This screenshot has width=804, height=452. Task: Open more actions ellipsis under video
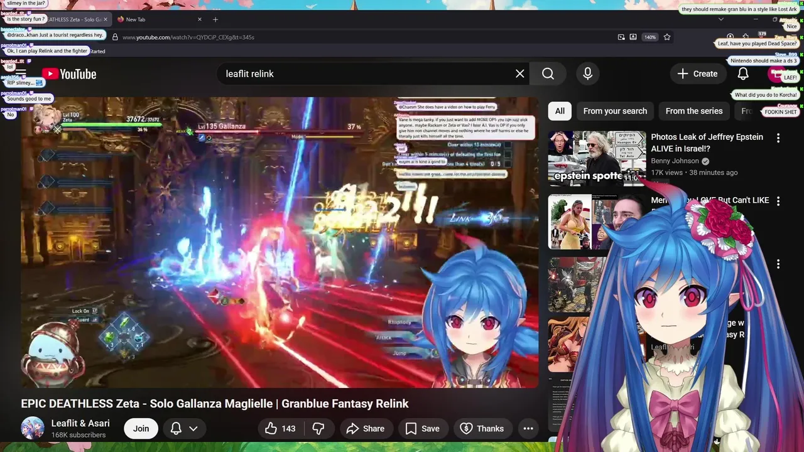[x=528, y=428]
